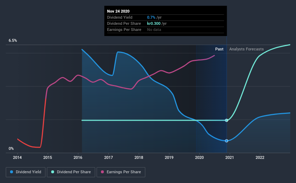Select the teal data point marker on Dividend Per Share line
Screen dimensions: 296x183
pyautogui.click(x=226, y=120)
